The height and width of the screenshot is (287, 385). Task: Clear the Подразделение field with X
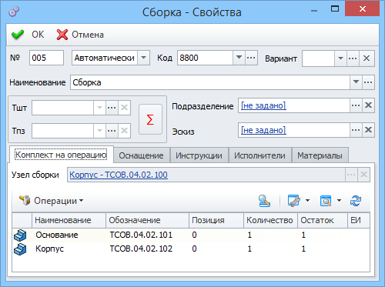[368, 105]
